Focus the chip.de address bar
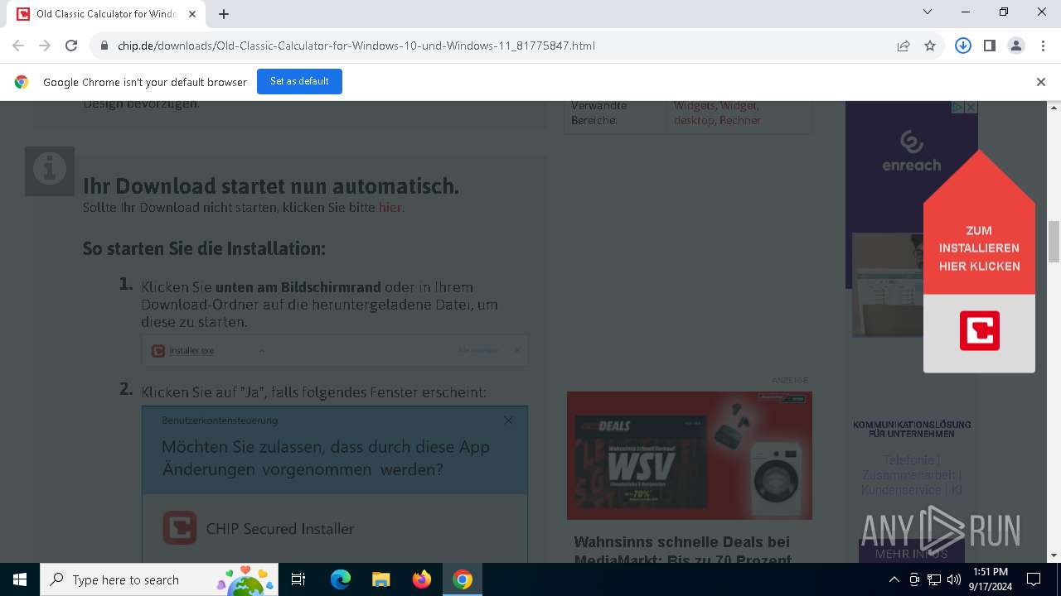This screenshot has height=596, width=1061. point(497,46)
